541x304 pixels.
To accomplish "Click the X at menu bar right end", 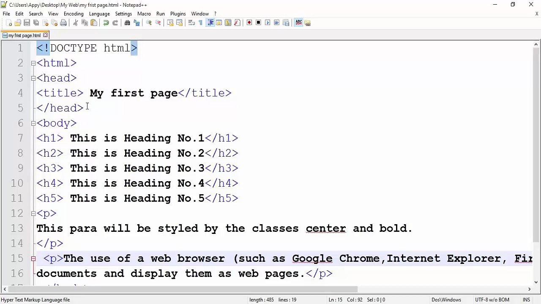I will point(537,14).
